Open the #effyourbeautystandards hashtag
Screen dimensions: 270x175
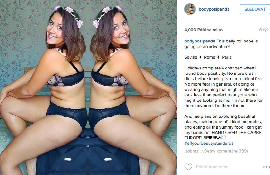pos(209,143)
